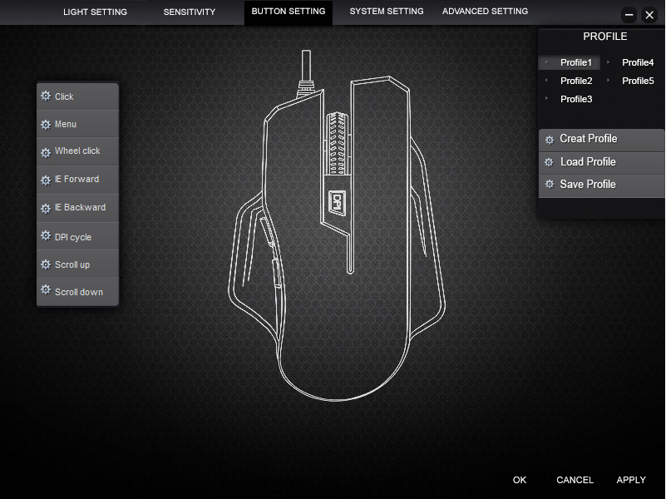Click the arrow marker beside Profile3
This screenshot has width=666, height=499.
546,99
